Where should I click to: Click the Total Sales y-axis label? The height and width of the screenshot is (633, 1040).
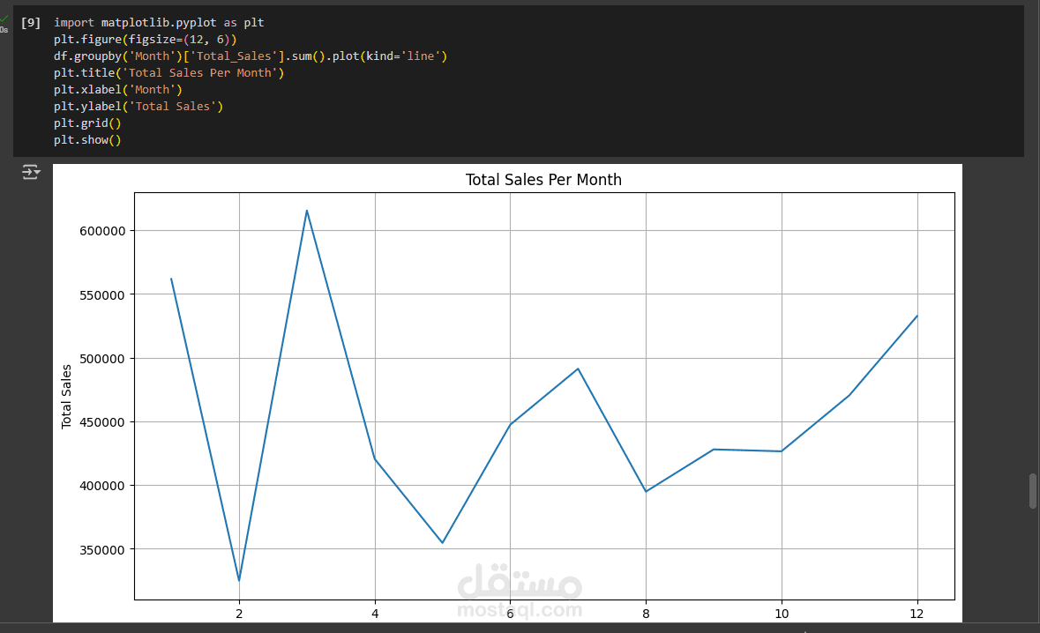click(66, 397)
